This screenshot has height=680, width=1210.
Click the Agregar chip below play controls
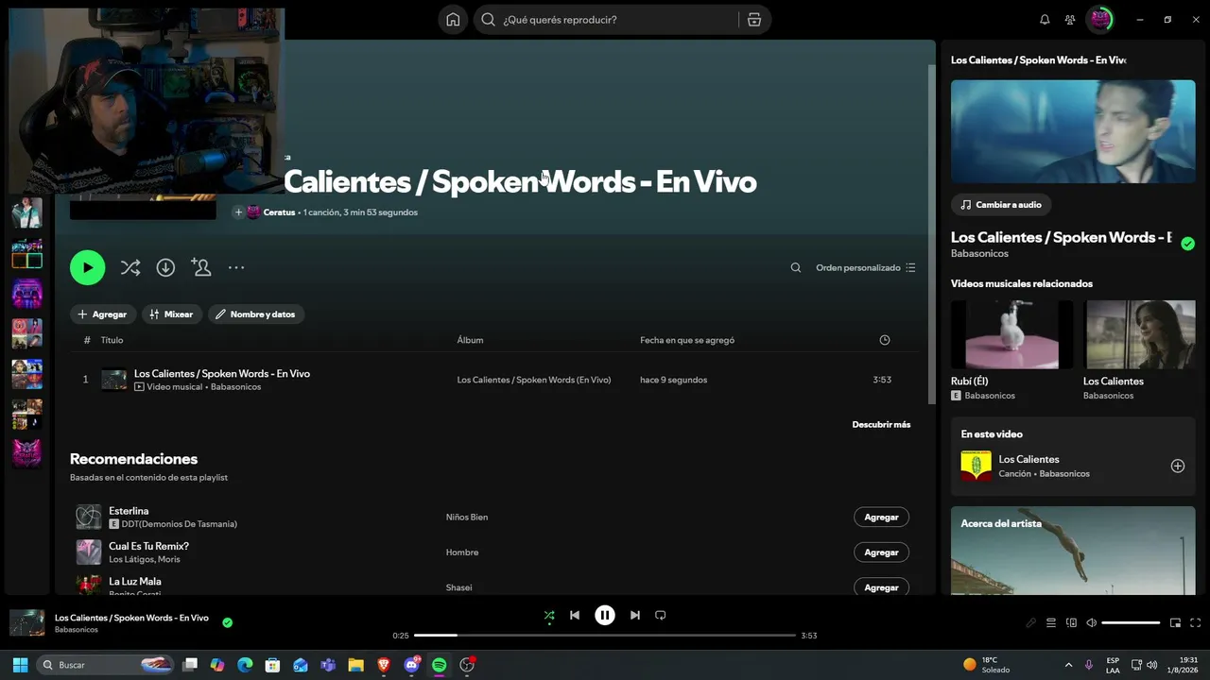tap(103, 314)
